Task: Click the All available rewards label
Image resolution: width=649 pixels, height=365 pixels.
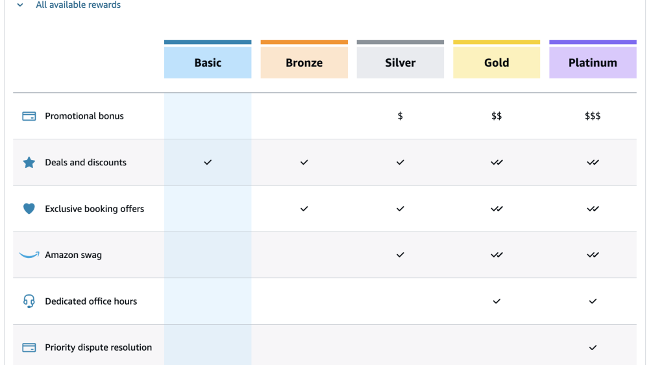Action: click(x=78, y=5)
